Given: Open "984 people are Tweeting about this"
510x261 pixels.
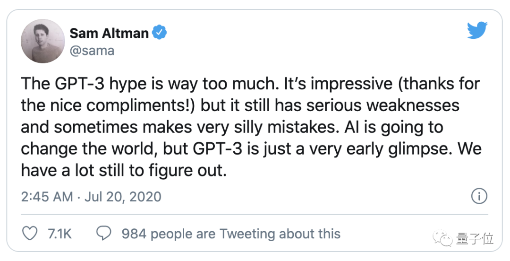Looking at the screenshot, I should (231, 234).
